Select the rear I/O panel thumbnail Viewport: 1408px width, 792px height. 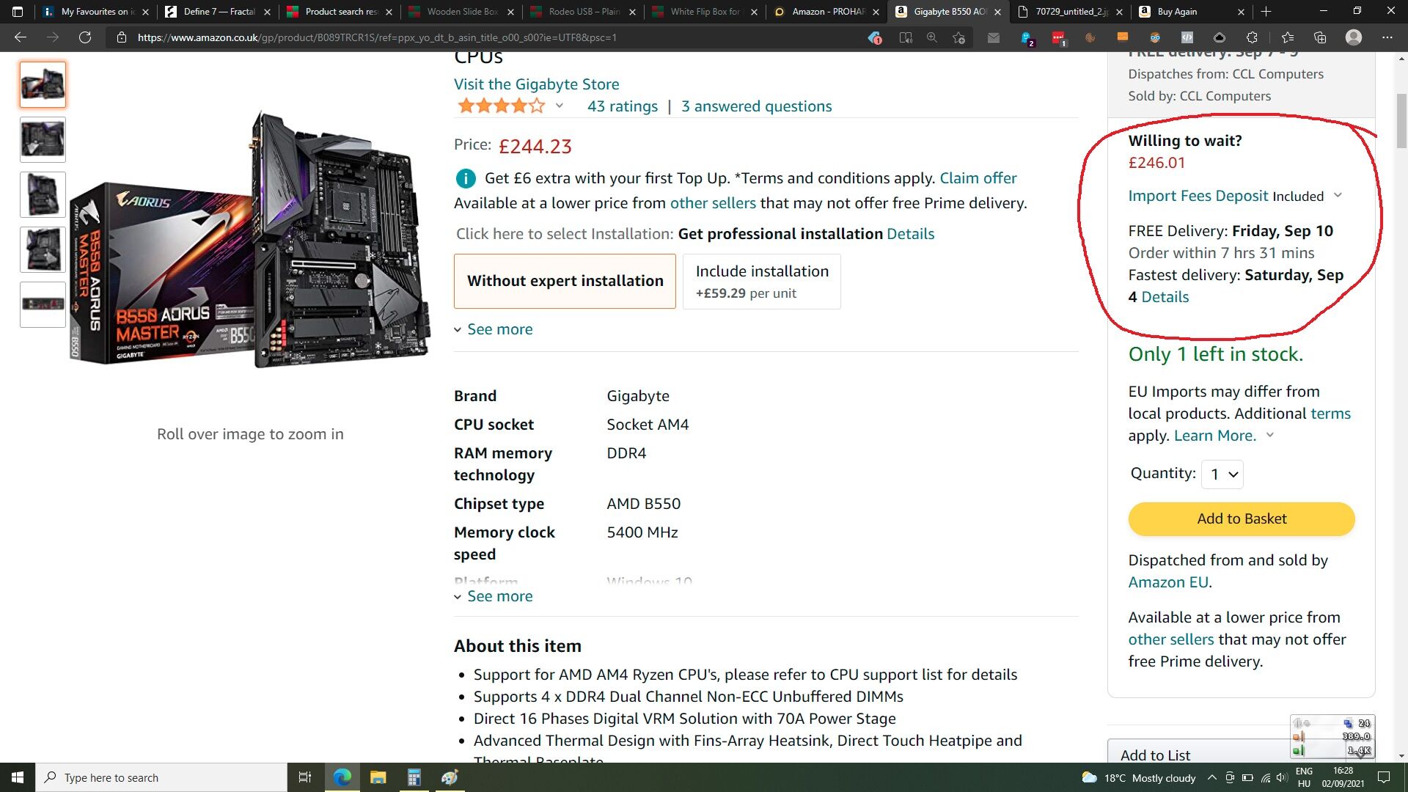43,304
